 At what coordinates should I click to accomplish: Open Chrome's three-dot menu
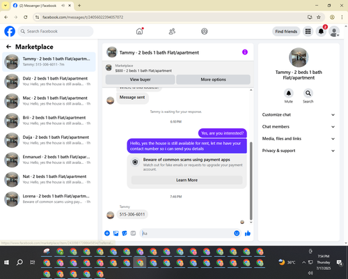(x=342, y=17)
